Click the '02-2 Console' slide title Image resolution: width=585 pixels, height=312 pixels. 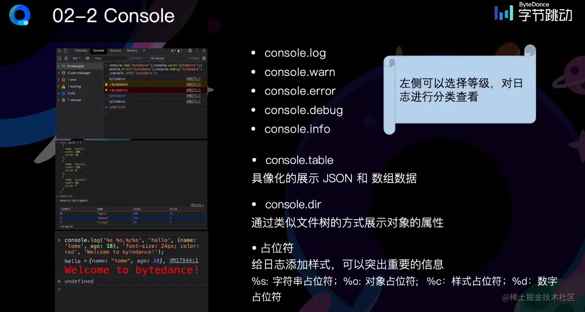(x=113, y=16)
